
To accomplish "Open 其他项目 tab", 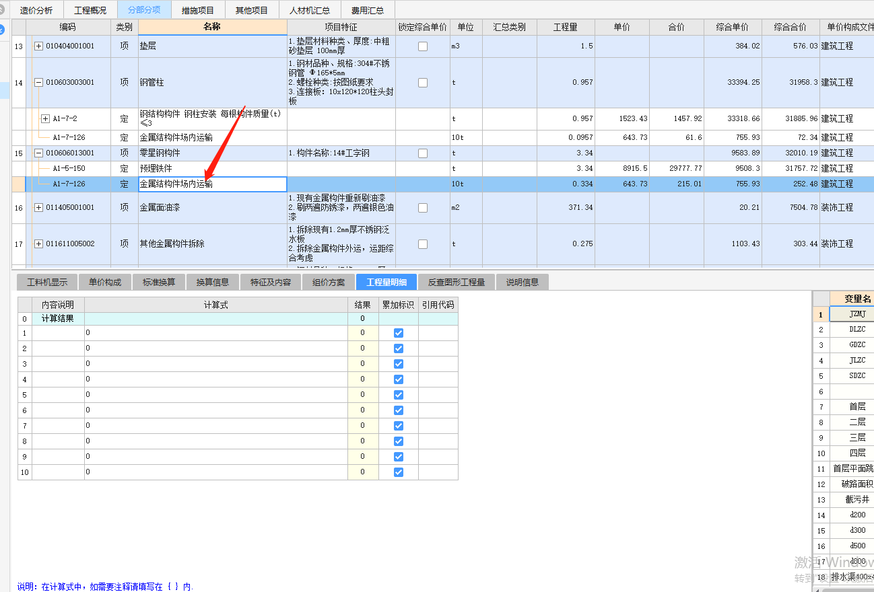I will click(x=252, y=10).
